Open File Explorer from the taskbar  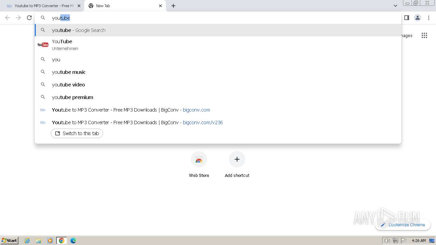[x=38, y=241]
